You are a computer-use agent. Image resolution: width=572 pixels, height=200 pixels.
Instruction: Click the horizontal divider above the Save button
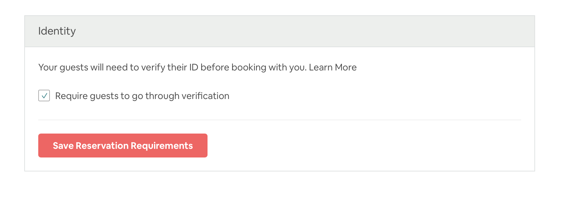[x=279, y=120]
